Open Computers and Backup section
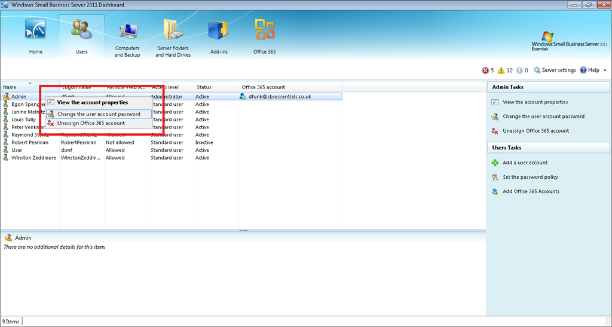Viewport: 612px width, 327px height. click(x=127, y=32)
